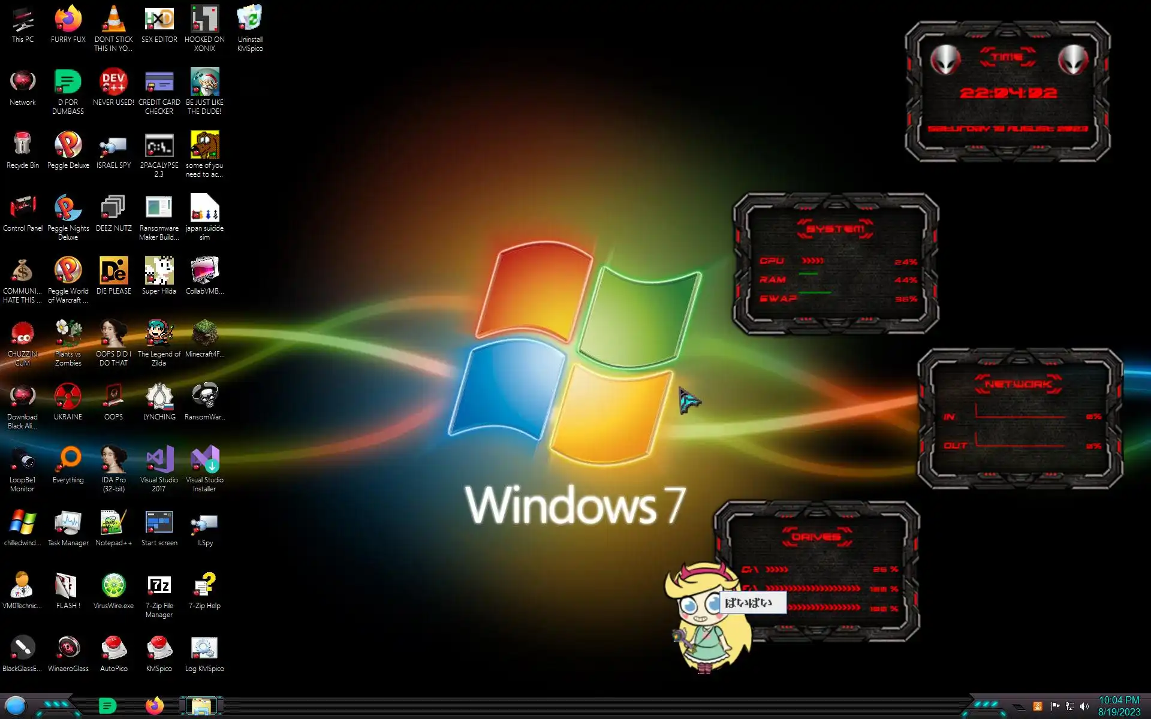This screenshot has width=1151, height=719.
Task: Select the Recycle Bin desktop icon
Action: [22, 145]
